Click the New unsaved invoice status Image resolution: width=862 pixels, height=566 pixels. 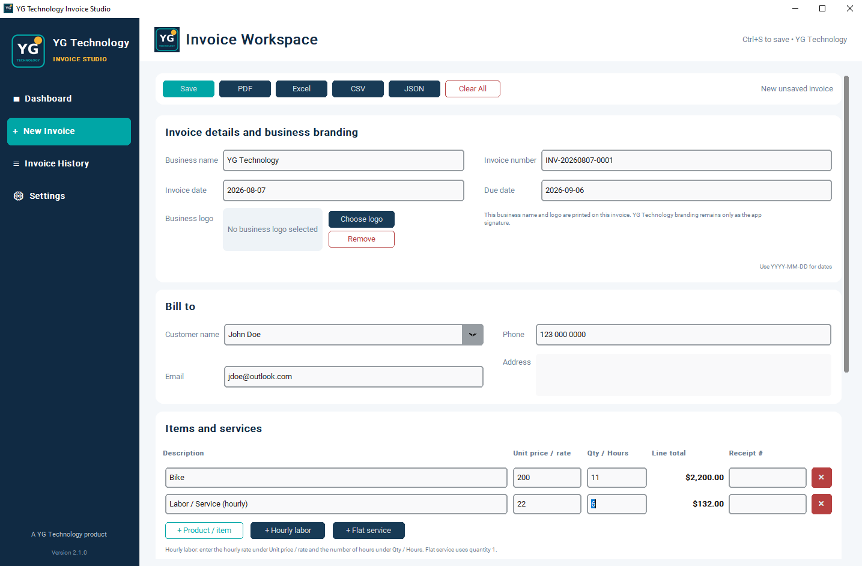coord(797,89)
